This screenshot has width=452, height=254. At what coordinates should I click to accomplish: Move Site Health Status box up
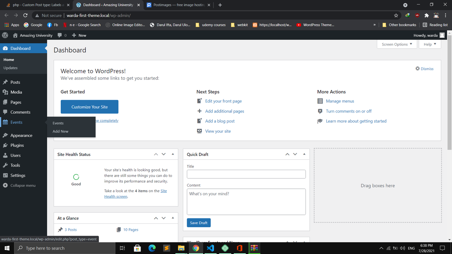[156, 154]
